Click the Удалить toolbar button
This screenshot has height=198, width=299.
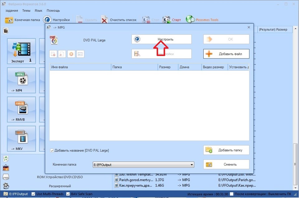pos(87,20)
